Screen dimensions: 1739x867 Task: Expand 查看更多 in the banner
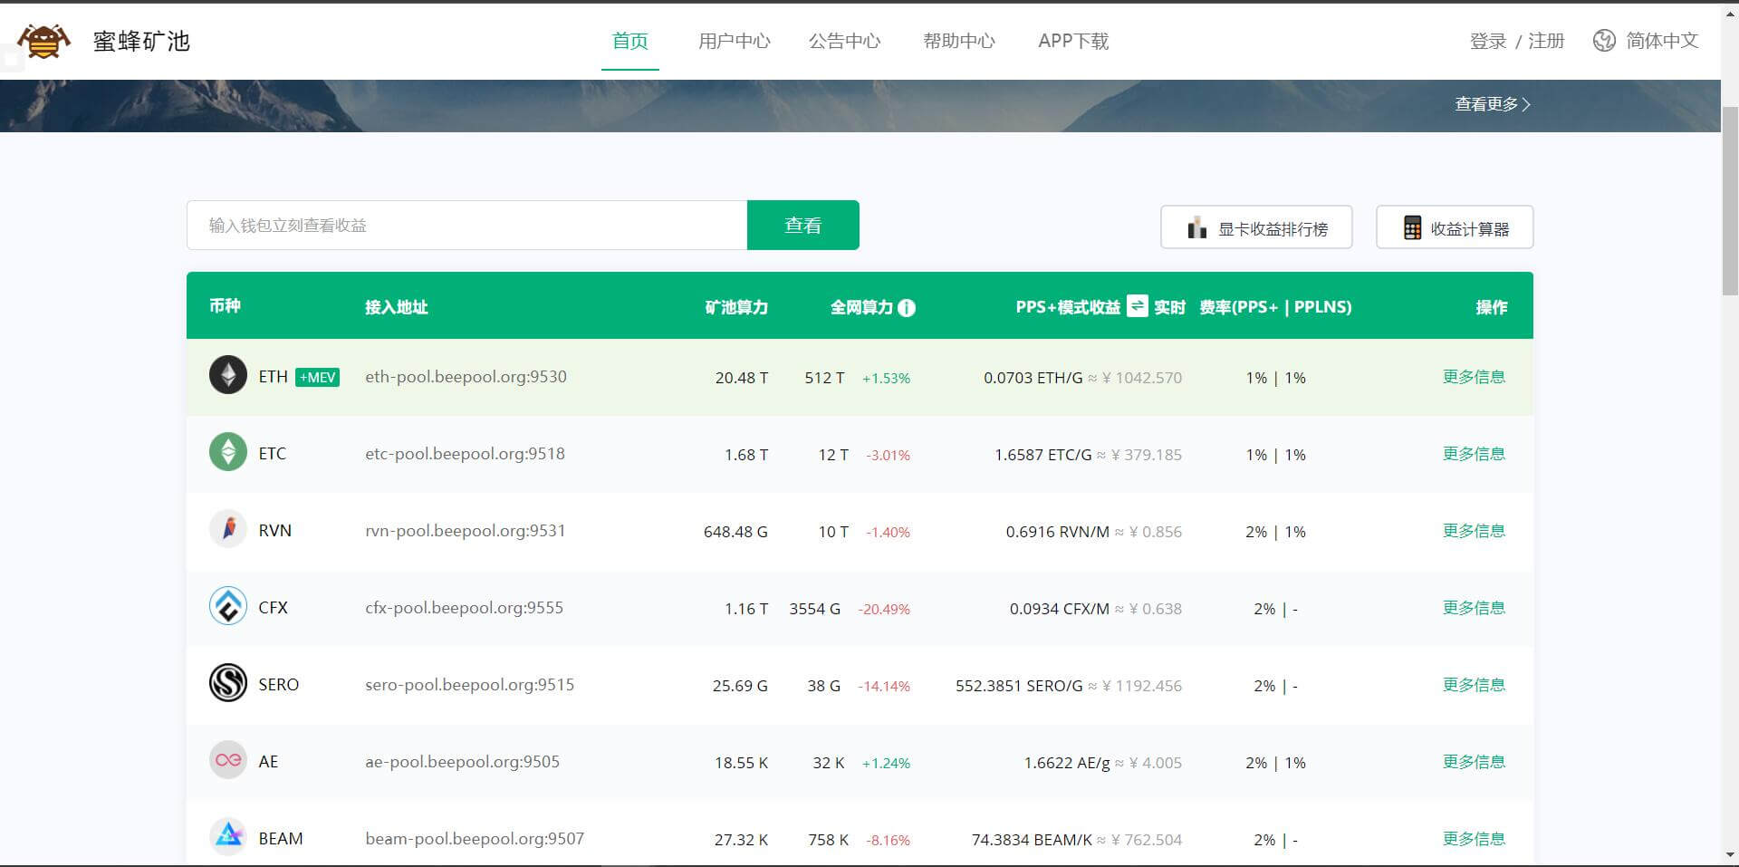coord(1492,104)
